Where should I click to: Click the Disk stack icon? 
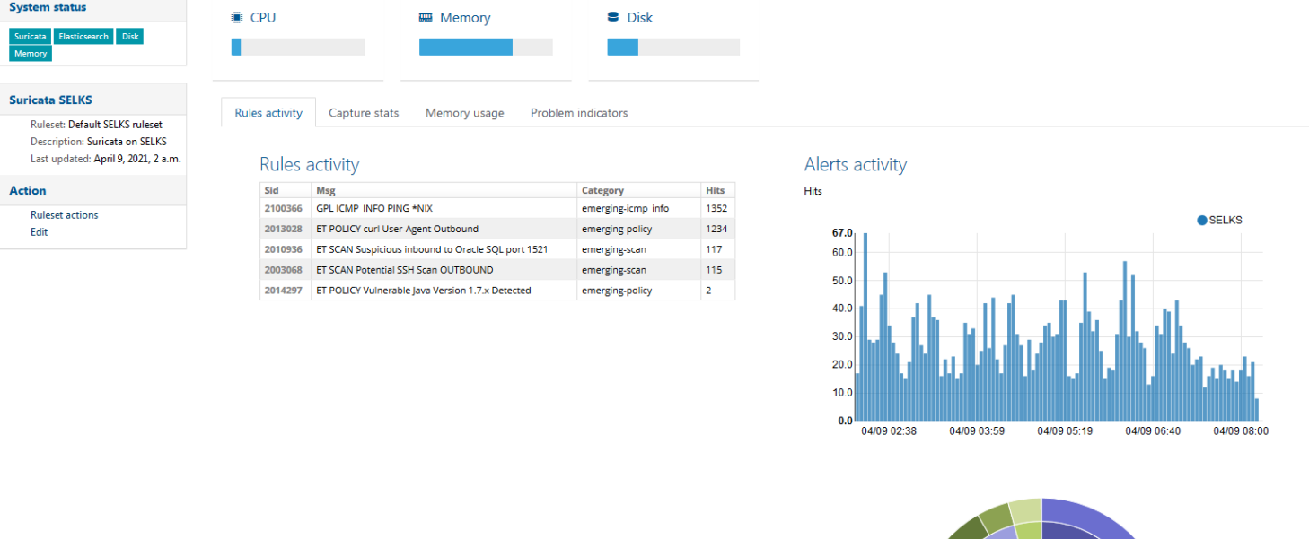click(613, 16)
